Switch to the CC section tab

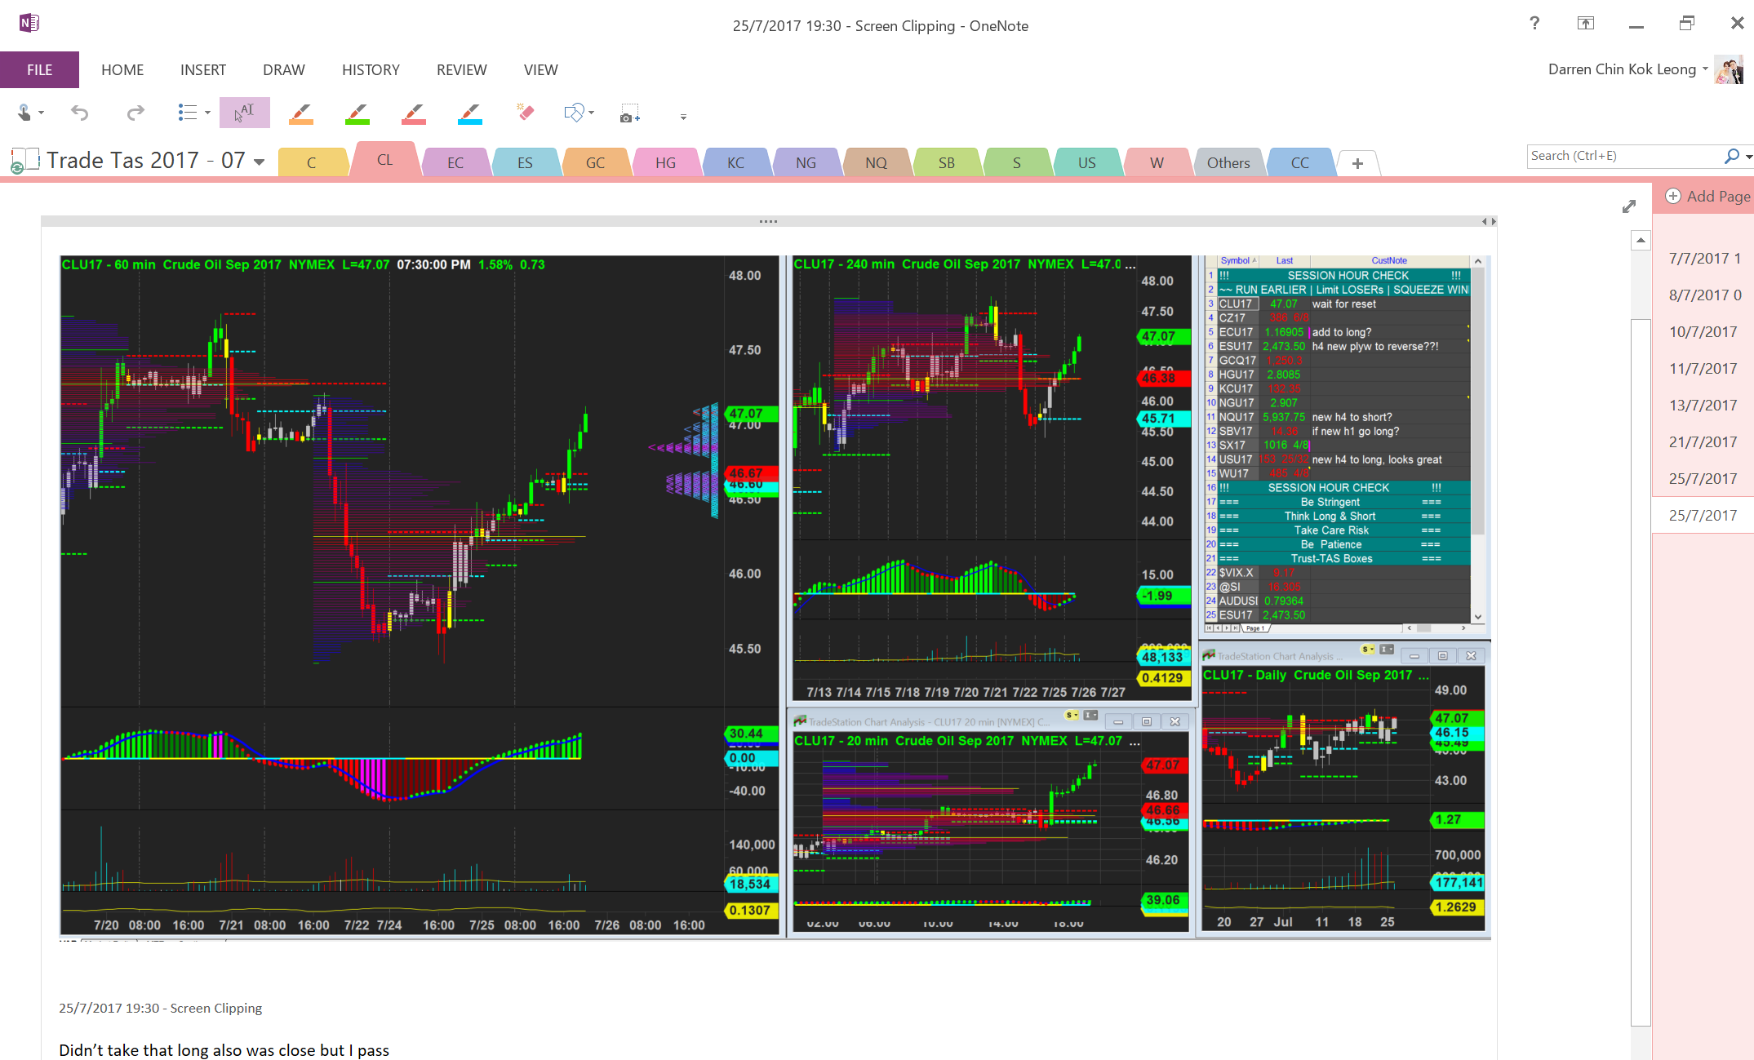pos(1300,162)
